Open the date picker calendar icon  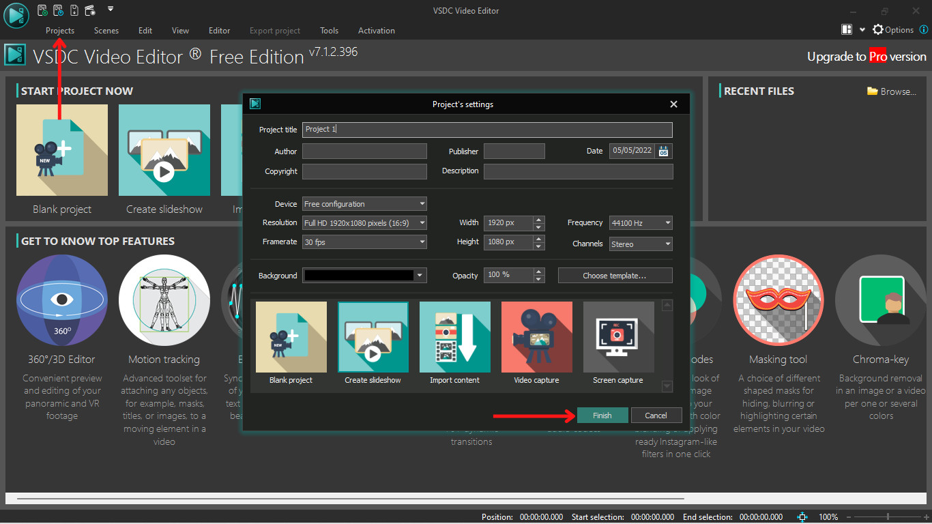(x=664, y=151)
